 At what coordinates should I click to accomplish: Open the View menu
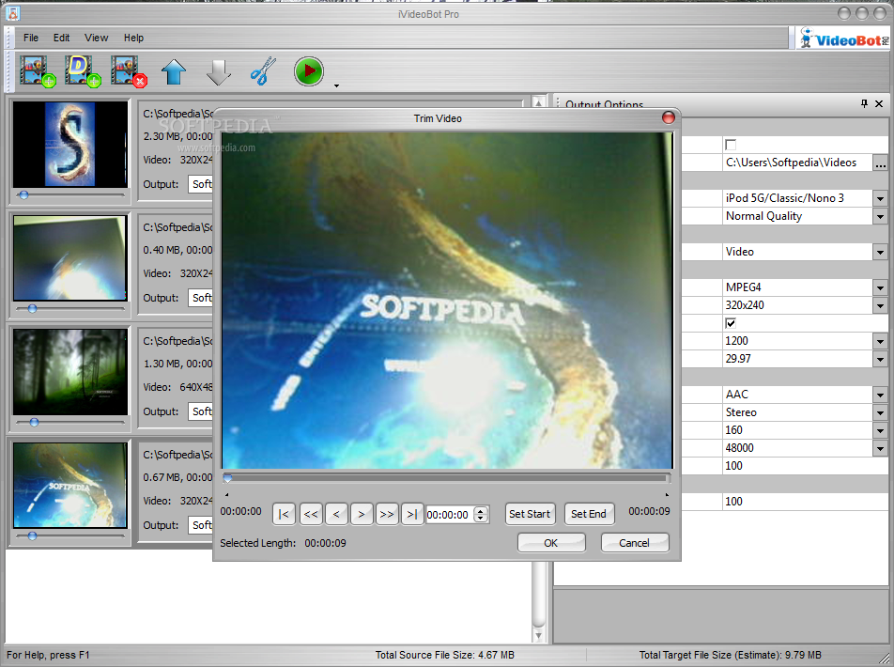pos(97,38)
